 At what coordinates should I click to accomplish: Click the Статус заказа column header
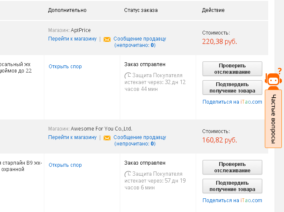click(141, 10)
